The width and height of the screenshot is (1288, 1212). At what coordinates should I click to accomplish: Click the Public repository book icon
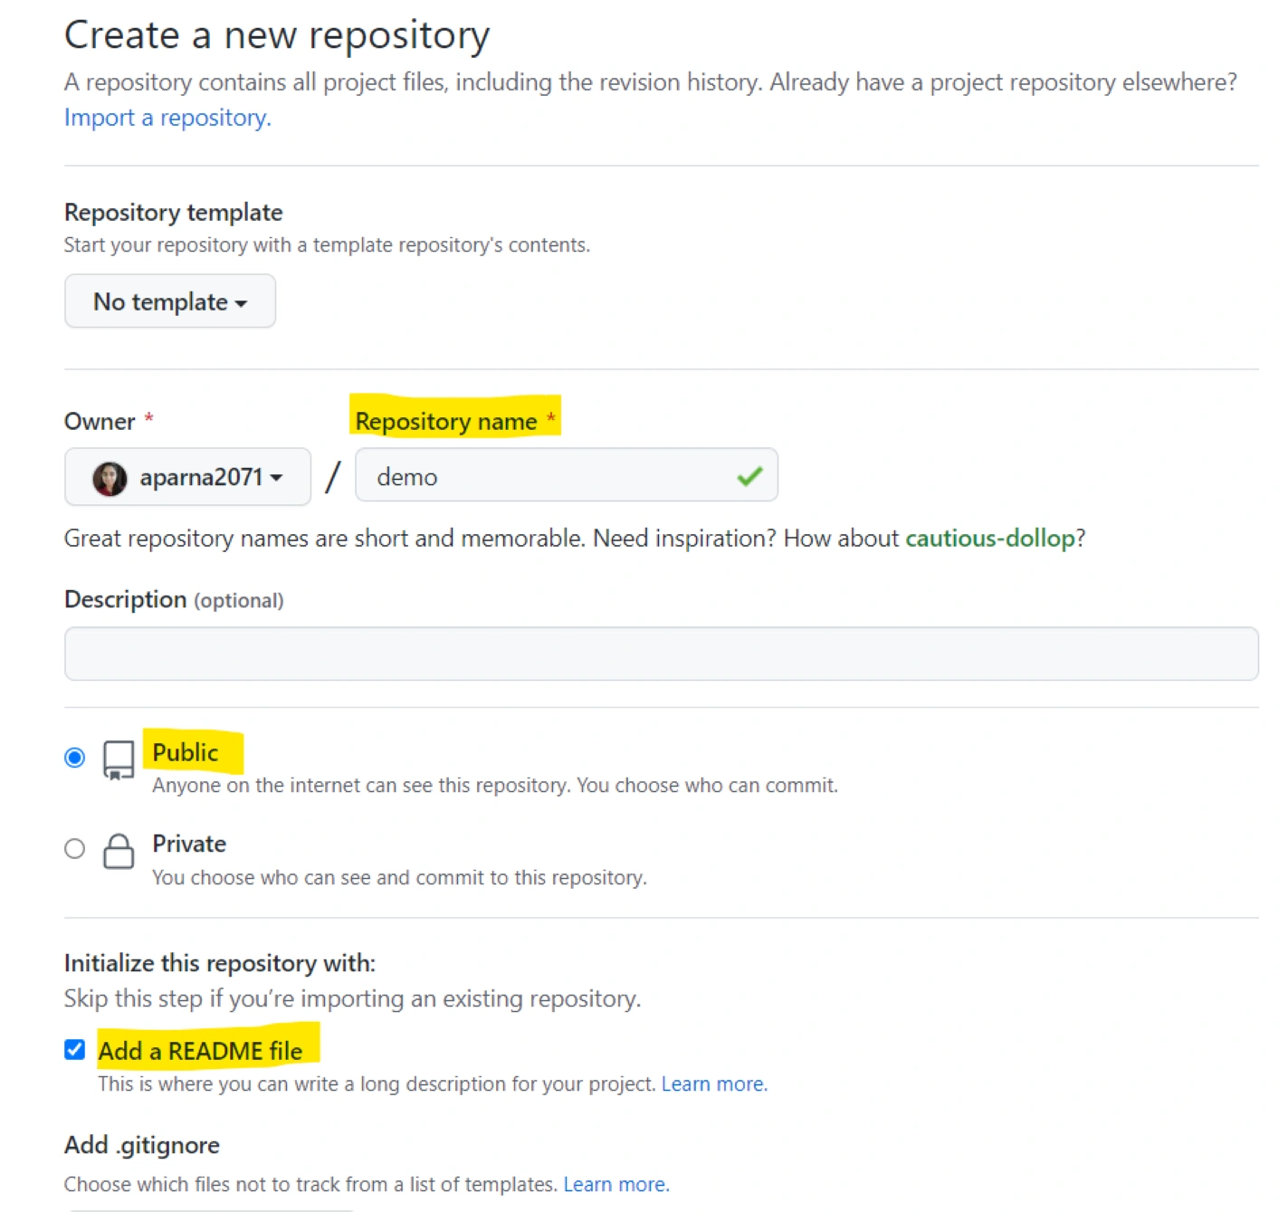(119, 759)
